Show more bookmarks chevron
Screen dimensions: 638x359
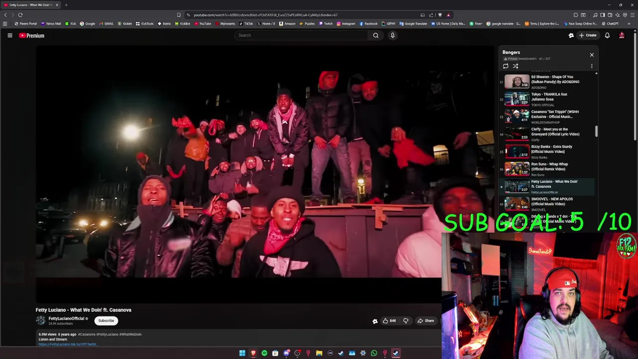tap(629, 23)
